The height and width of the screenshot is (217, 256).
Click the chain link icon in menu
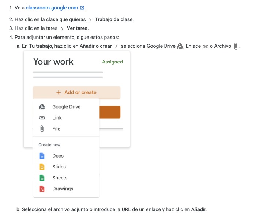[x=42, y=117]
